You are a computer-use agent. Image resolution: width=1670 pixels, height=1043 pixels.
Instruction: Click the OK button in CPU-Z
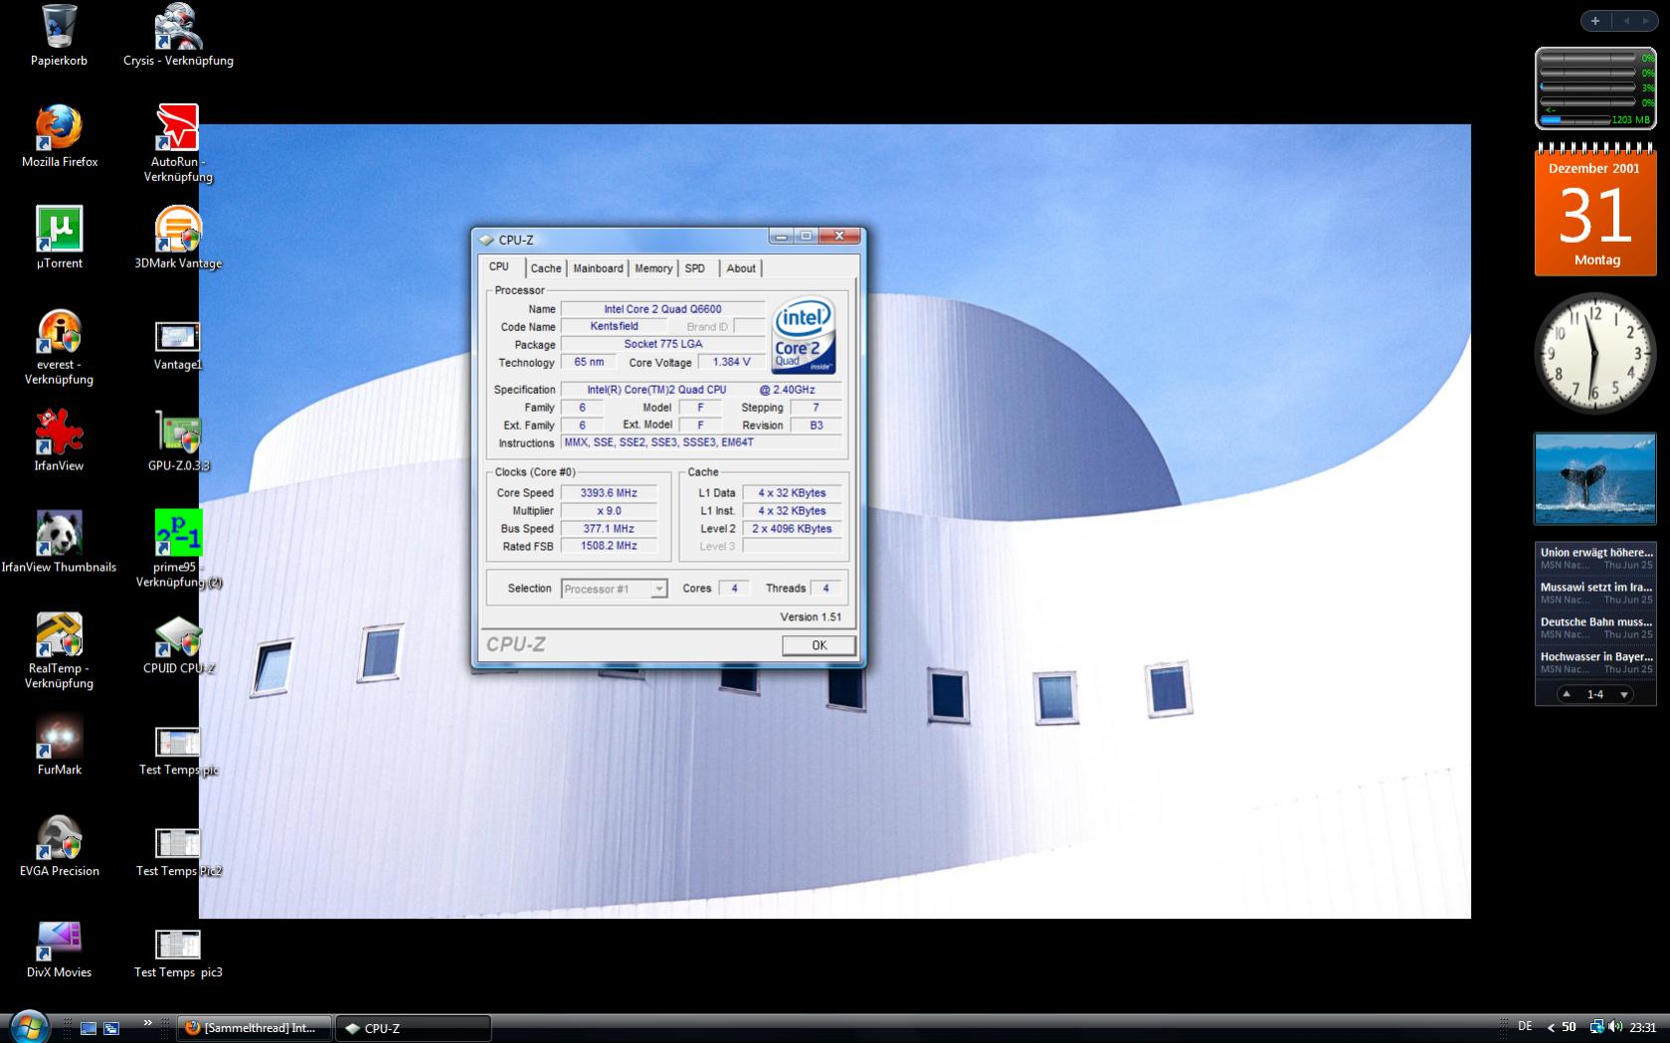coord(819,645)
